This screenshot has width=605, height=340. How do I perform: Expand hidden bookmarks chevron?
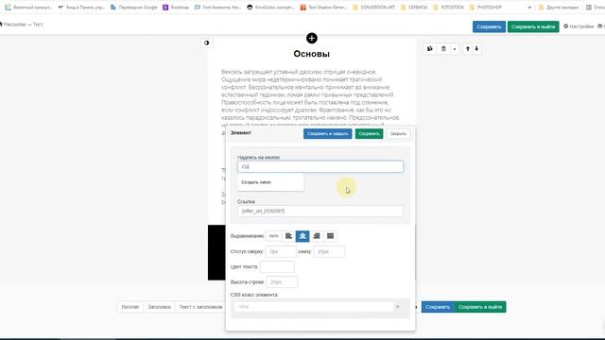pos(529,8)
